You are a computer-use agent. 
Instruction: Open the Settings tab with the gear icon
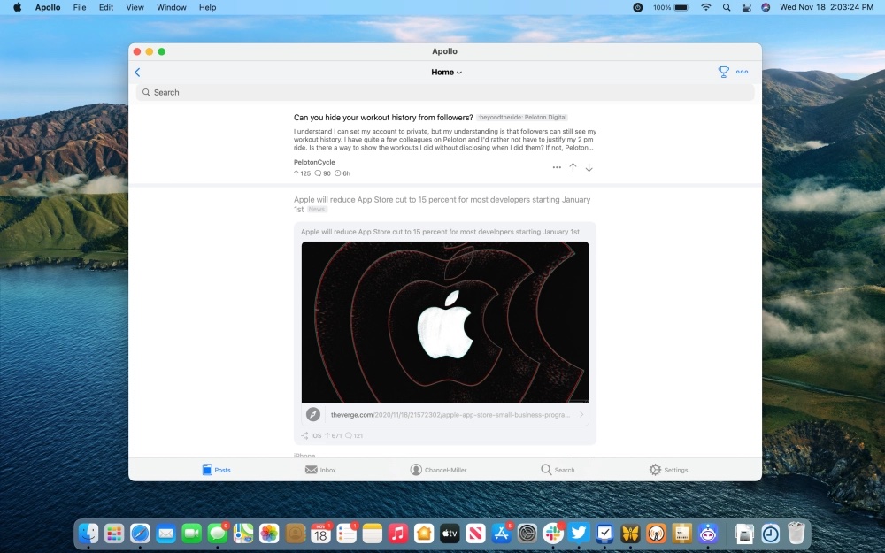pyautogui.click(x=668, y=470)
